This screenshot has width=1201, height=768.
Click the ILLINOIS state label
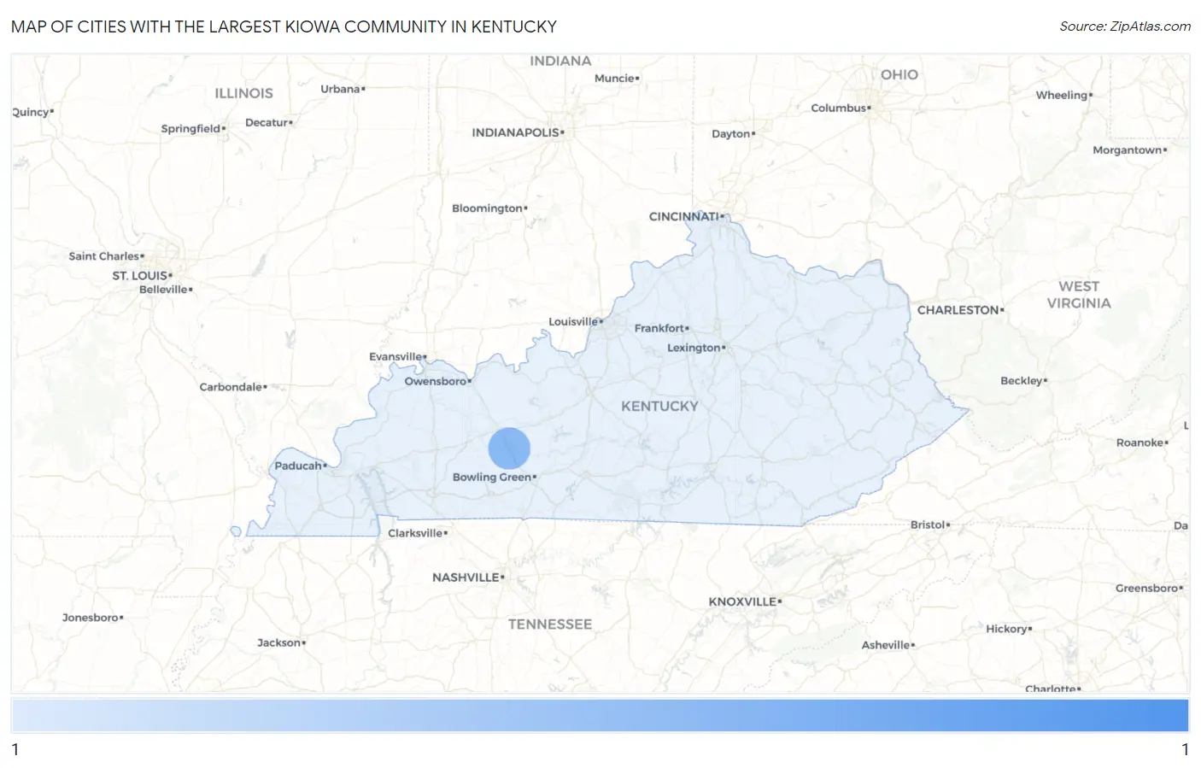coord(244,93)
